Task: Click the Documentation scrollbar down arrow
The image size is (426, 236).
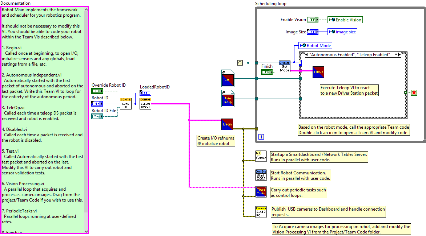Action: [x=86, y=231]
